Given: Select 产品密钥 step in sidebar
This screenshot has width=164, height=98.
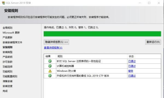Looking at the screenshot, I should tap(7, 57).
